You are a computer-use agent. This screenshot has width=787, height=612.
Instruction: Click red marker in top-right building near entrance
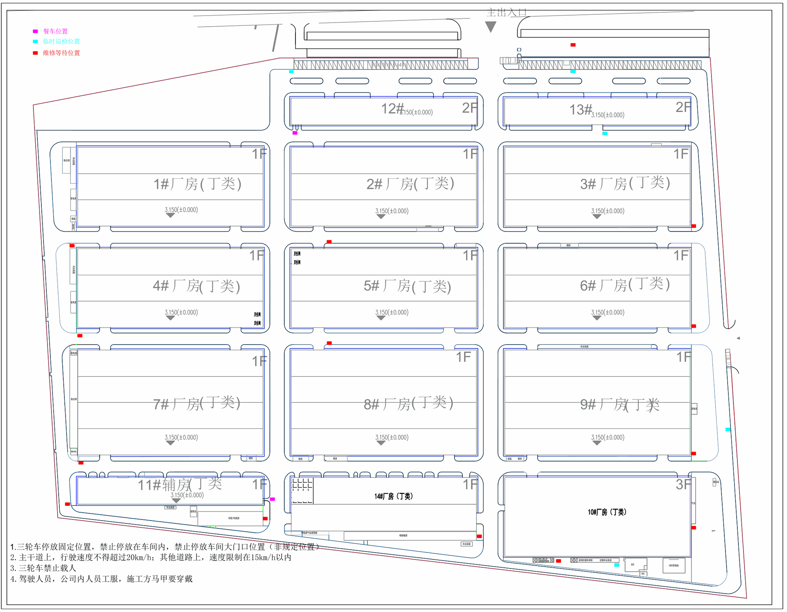tap(573, 45)
